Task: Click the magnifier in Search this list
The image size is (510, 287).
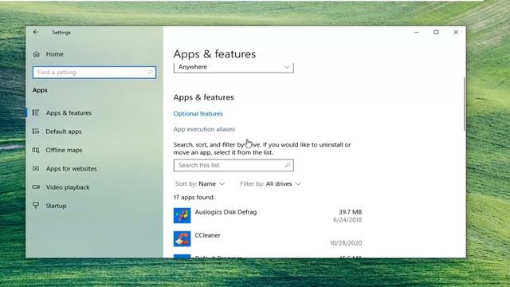Action: pyautogui.click(x=287, y=165)
